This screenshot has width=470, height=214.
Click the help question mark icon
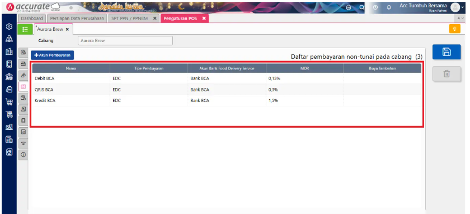375,7
